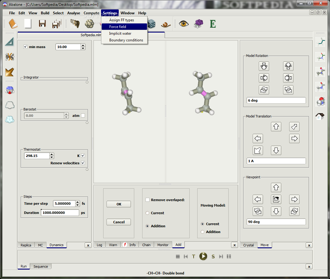Click the single floppy disk save icon

tap(42, 23)
